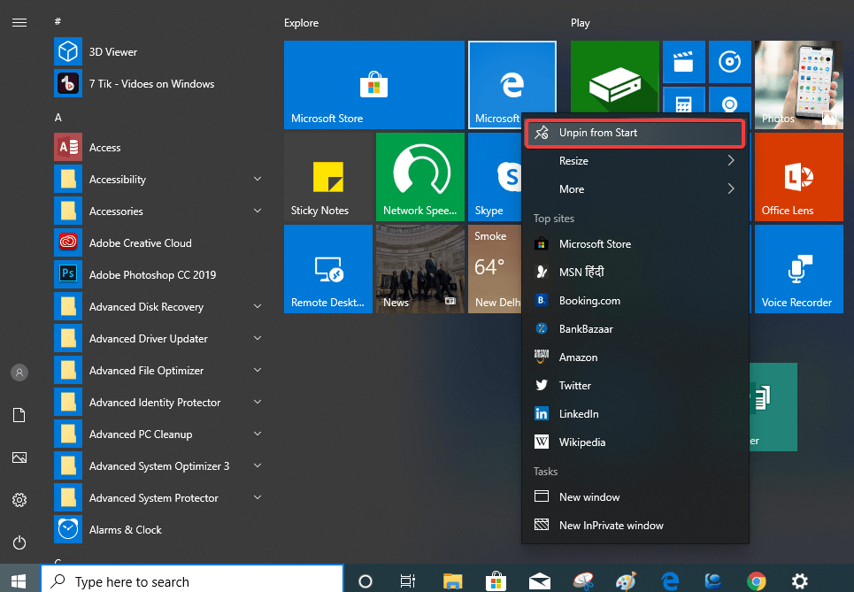Open Wikipedia top site
Image resolution: width=854 pixels, height=592 pixels.
coord(635,442)
